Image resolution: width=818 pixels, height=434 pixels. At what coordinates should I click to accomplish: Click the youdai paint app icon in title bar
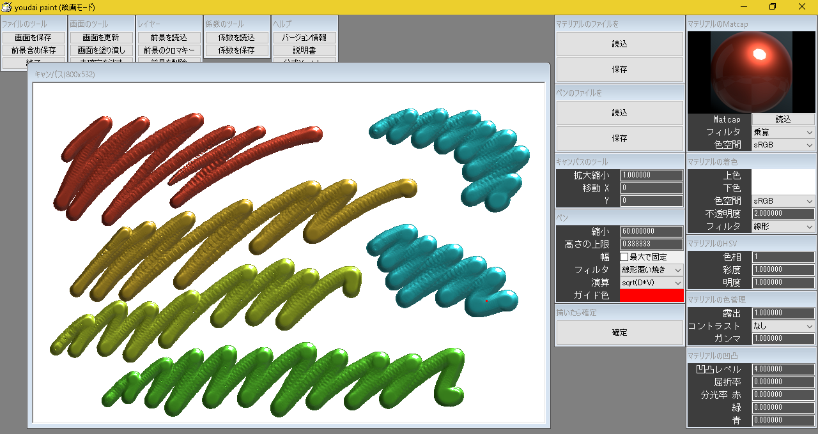[6, 7]
